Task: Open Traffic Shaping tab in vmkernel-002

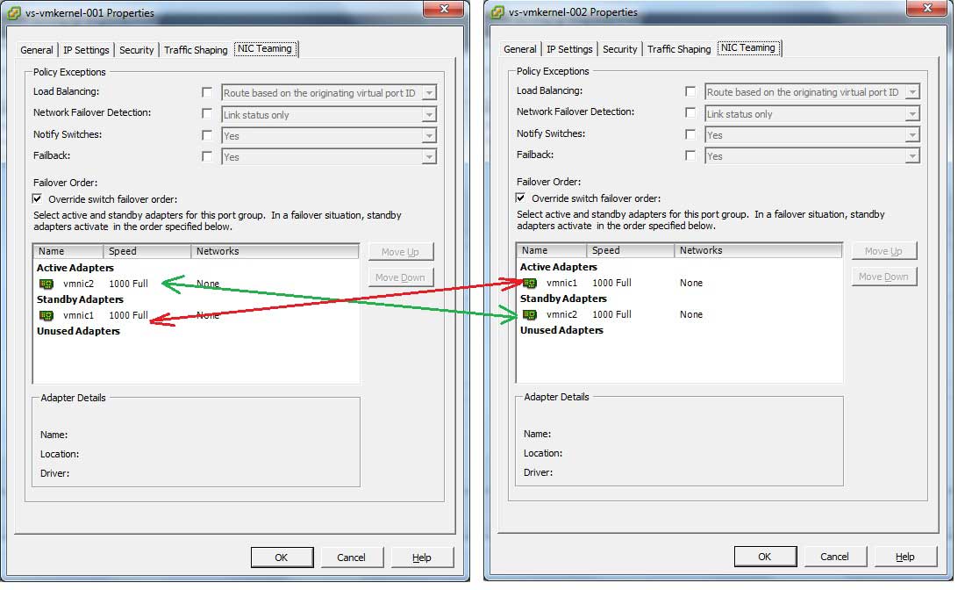Action: pyautogui.click(x=679, y=49)
